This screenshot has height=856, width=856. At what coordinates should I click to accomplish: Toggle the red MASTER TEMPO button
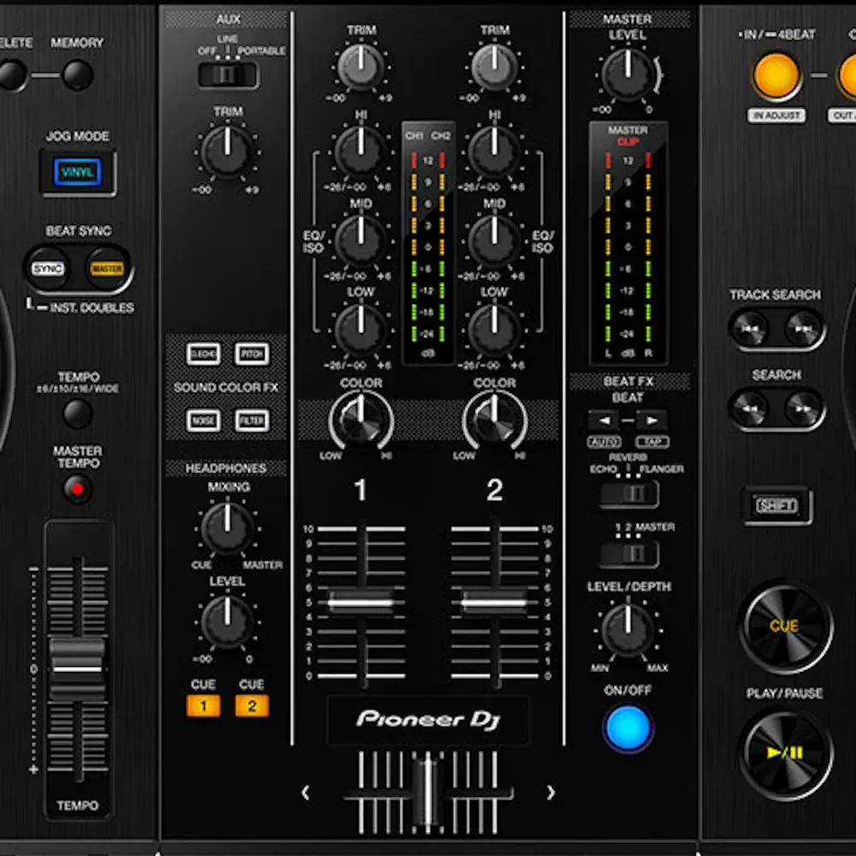[78, 488]
